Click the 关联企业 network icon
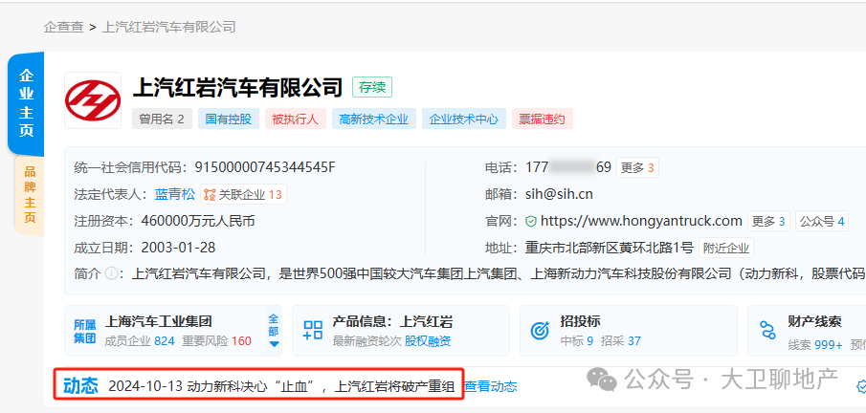 tap(210, 194)
